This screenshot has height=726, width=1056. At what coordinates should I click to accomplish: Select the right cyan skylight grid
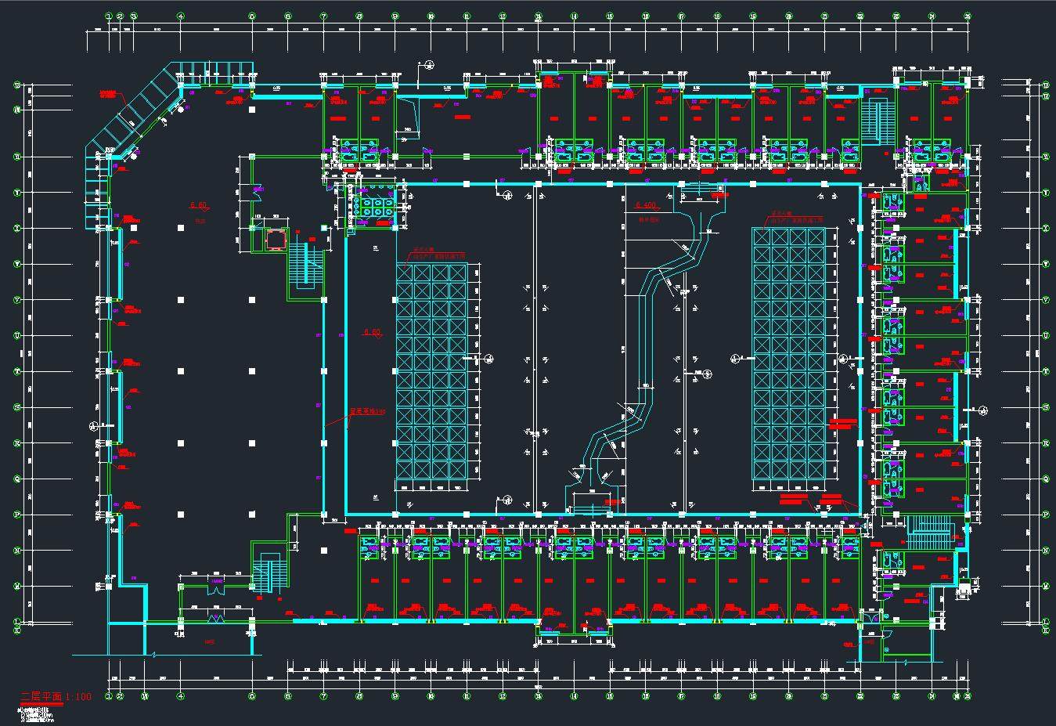(x=789, y=353)
